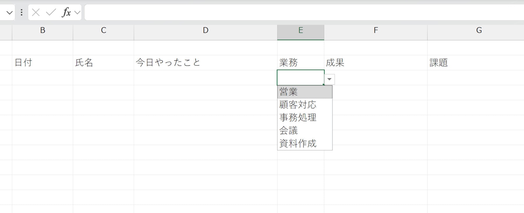Click the 今日やったこと header cell
This screenshot has width=524, height=213.
click(x=206, y=63)
